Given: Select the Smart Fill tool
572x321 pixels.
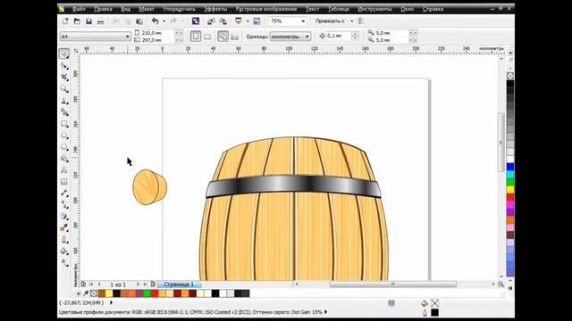Looking at the screenshot, I should [x=64, y=111].
